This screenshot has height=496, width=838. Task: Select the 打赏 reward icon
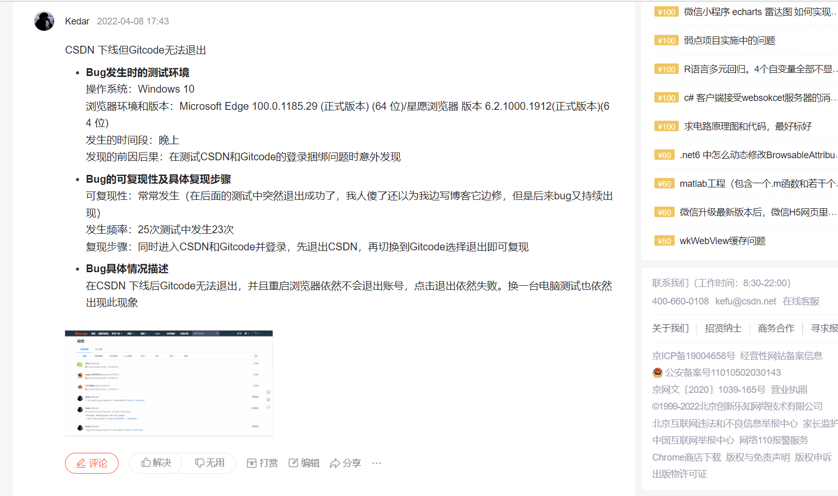[252, 463]
